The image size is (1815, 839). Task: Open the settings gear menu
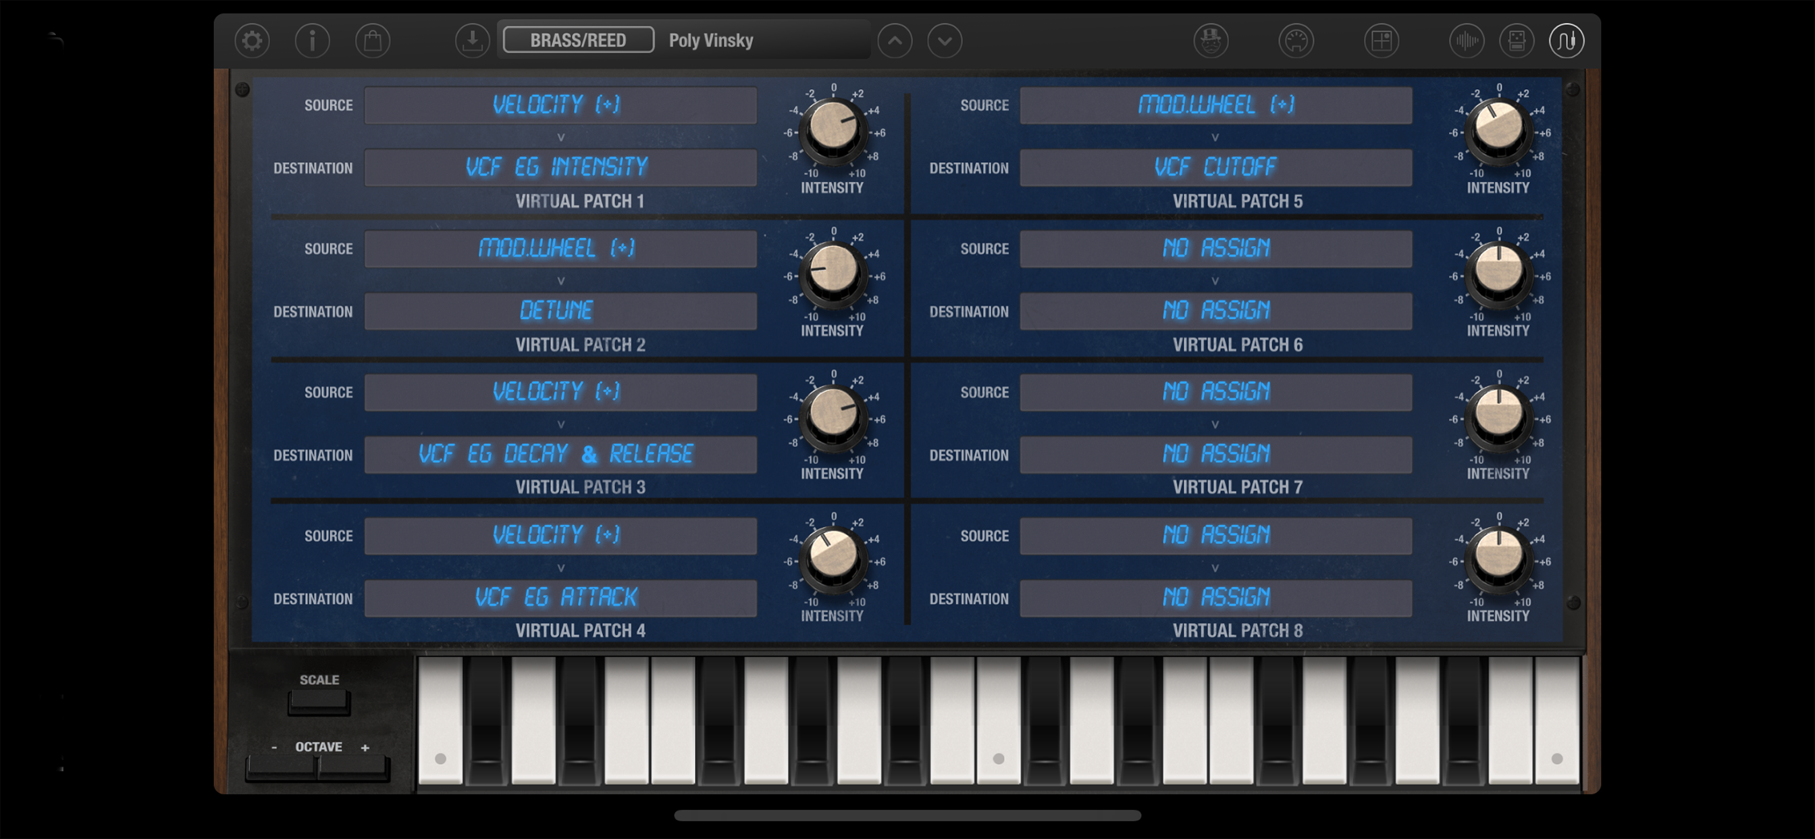click(252, 41)
